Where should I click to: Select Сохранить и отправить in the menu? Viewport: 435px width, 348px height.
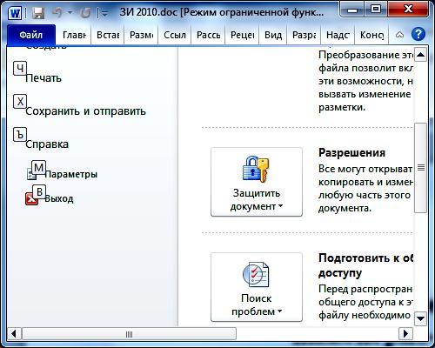[x=85, y=111]
